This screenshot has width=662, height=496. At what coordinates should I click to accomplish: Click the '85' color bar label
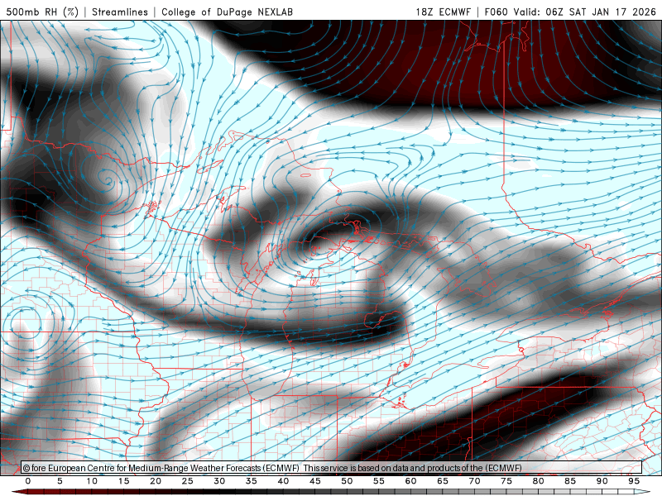pos(570,481)
